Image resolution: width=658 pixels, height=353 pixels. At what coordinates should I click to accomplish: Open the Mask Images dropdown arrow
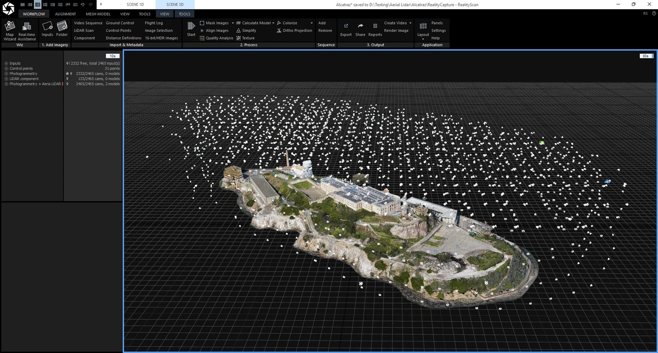[232, 23]
